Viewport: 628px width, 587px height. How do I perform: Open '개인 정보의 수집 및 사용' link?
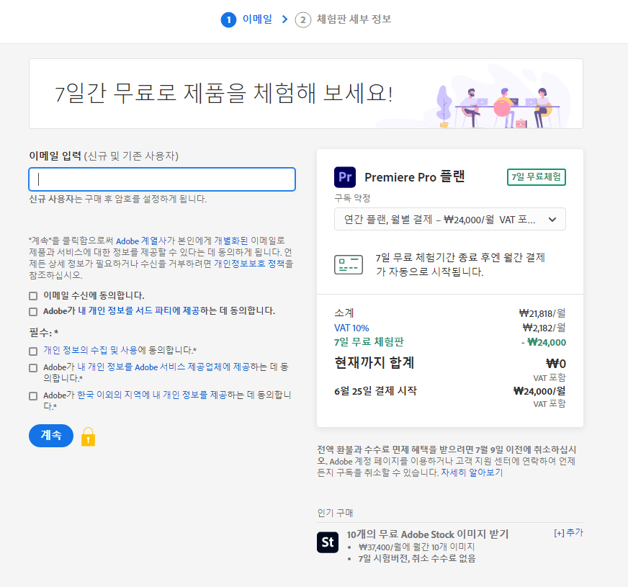pos(91,350)
